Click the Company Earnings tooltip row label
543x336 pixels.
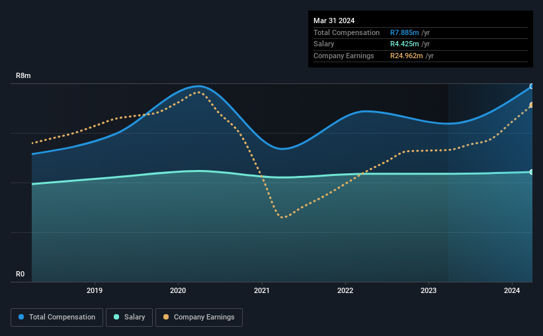point(343,56)
